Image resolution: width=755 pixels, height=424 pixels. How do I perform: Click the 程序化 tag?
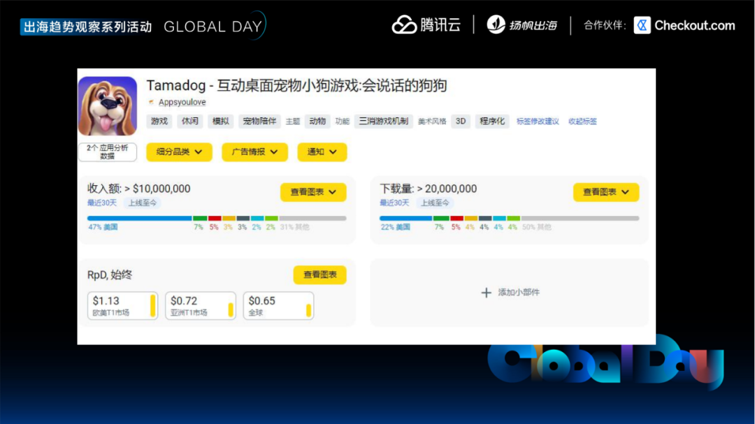pos(492,122)
